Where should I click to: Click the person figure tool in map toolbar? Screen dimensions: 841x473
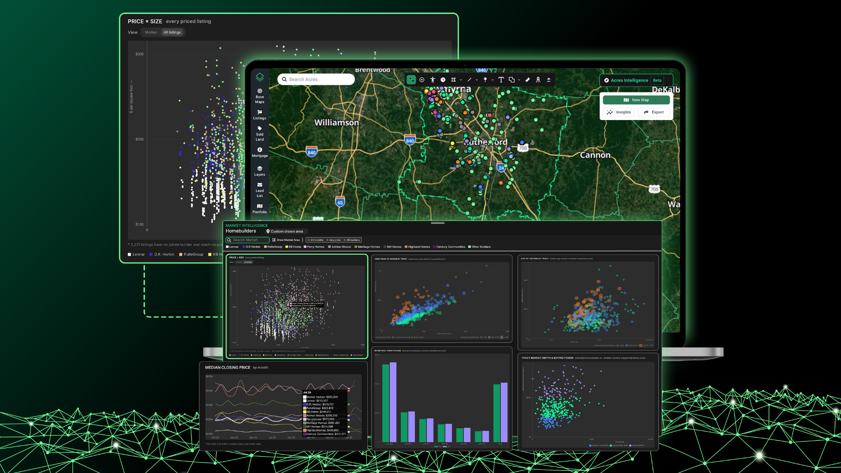(432, 80)
